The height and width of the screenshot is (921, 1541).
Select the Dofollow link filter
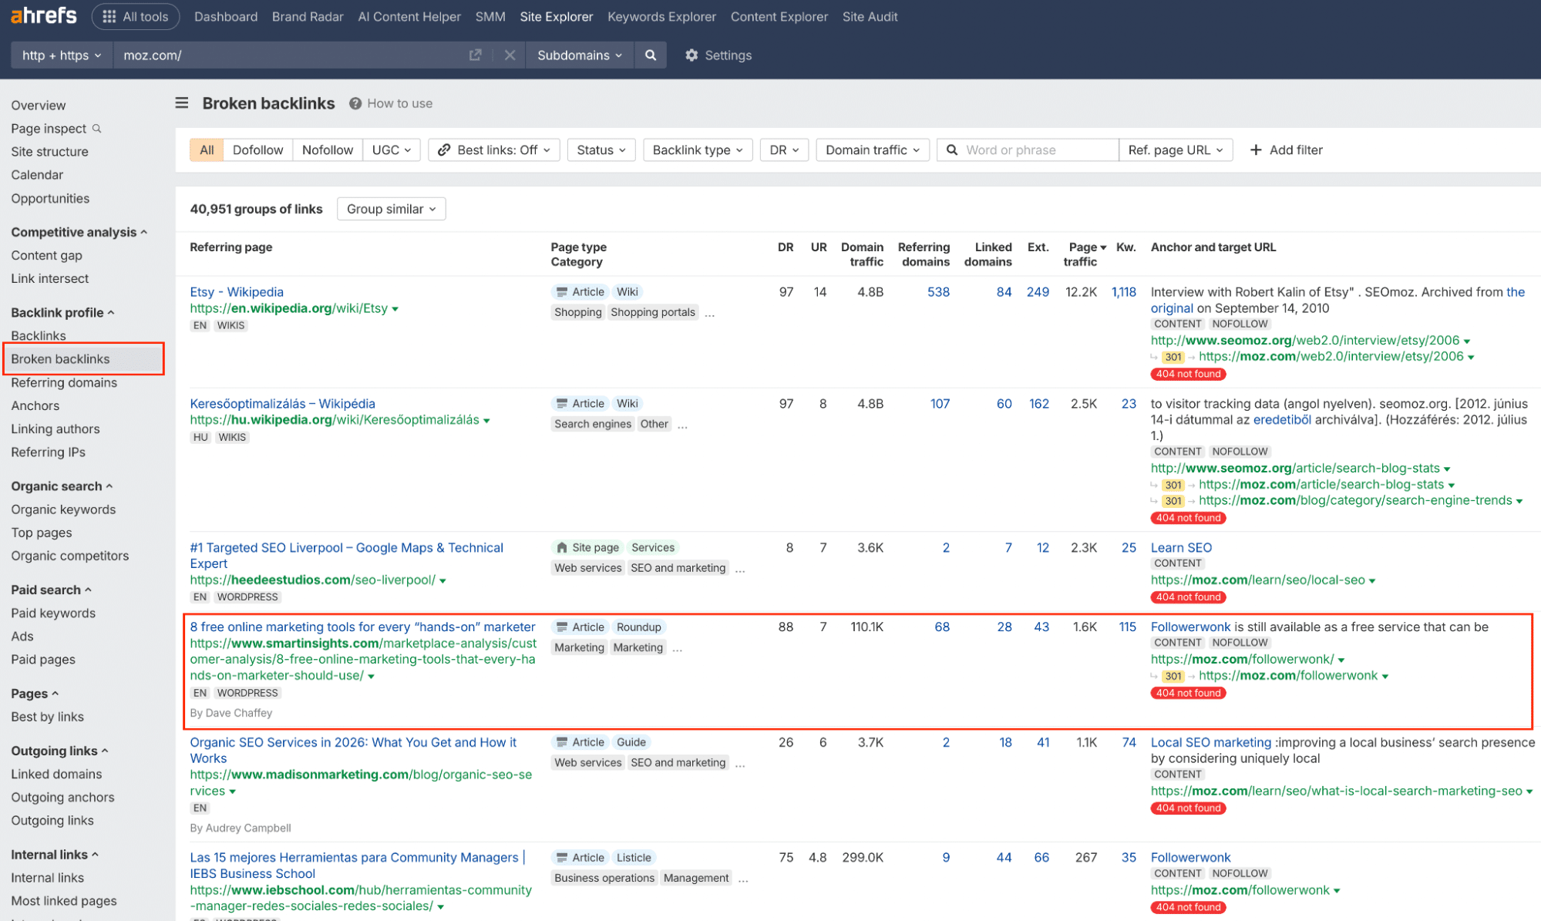point(257,150)
